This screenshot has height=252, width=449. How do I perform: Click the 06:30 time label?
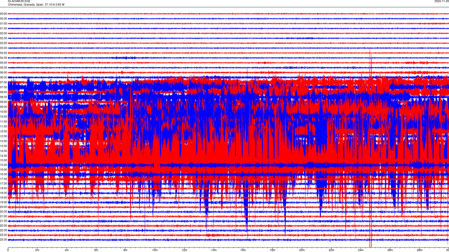coord(3,77)
